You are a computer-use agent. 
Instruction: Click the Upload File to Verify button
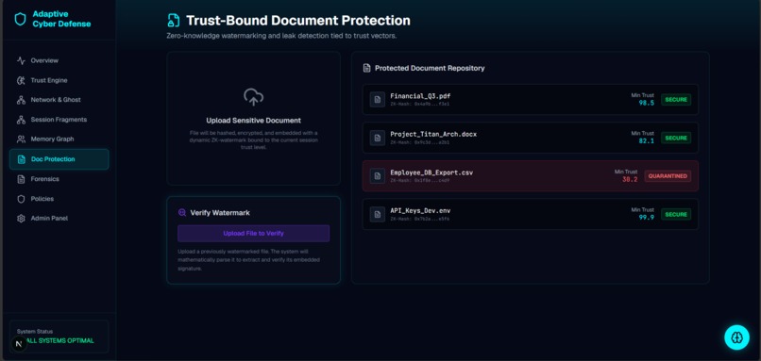point(253,234)
